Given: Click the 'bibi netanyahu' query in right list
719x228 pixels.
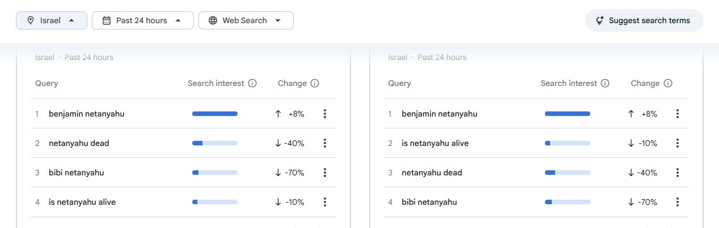Looking at the screenshot, I should [429, 202].
